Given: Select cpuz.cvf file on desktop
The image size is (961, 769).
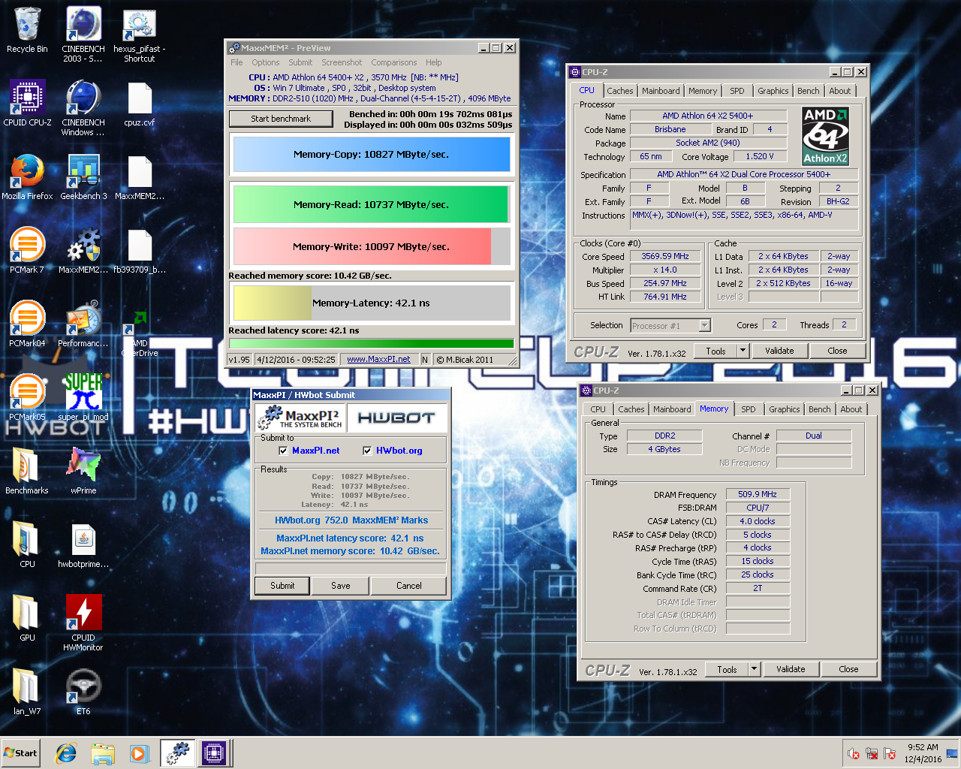Looking at the screenshot, I should (x=140, y=103).
